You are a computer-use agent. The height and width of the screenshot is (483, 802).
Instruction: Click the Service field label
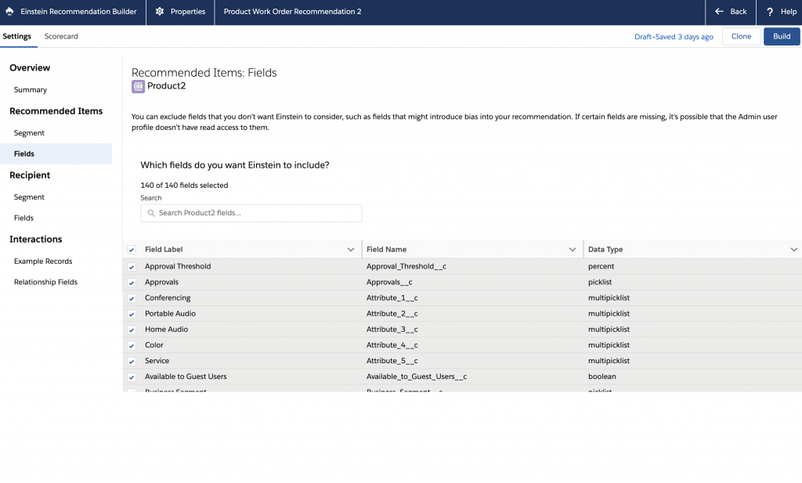coord(157,361)
